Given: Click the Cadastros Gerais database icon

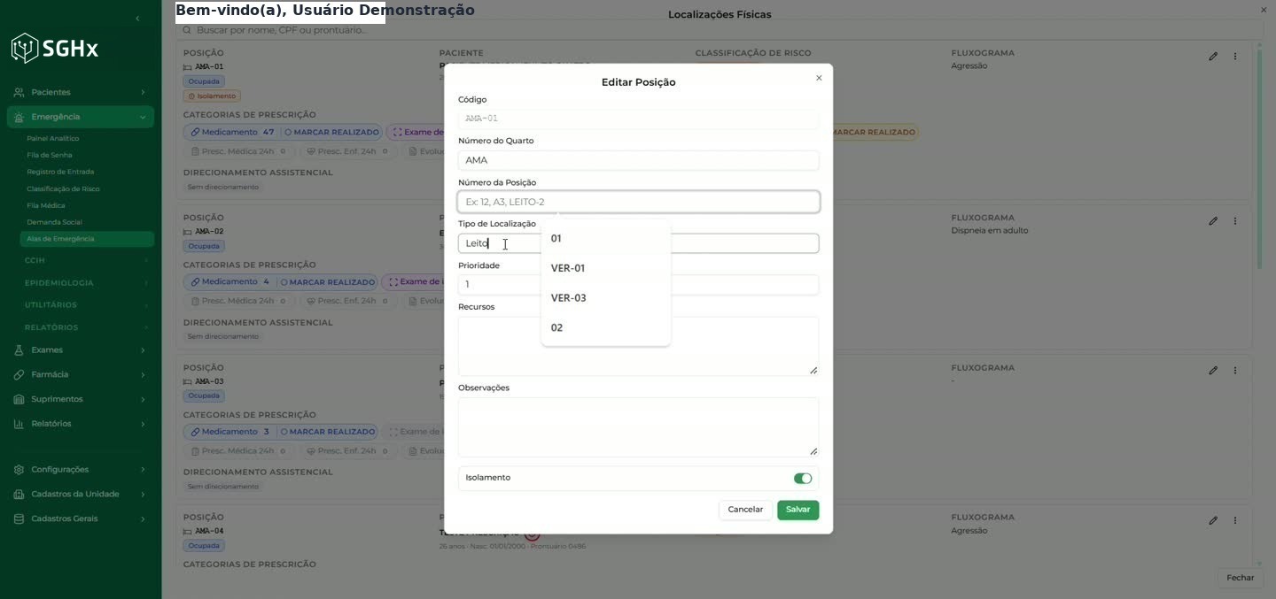Looking at the screenshot, I should (x=19, y=518).
